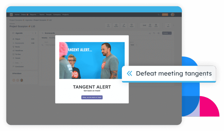The image size is (224, 131).
Task: Open People in the navigation bar
Action: pyautogui.click(x=49, y=15)
